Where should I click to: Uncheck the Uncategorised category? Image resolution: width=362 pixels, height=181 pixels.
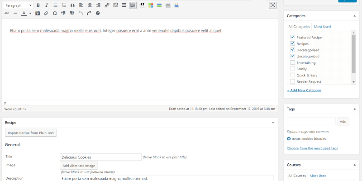pos(293,50)
